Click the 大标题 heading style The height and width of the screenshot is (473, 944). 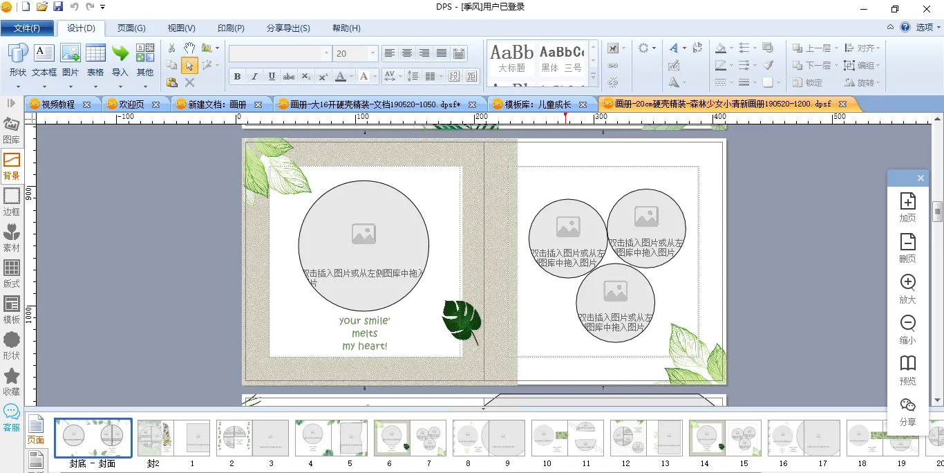[511, 59]
